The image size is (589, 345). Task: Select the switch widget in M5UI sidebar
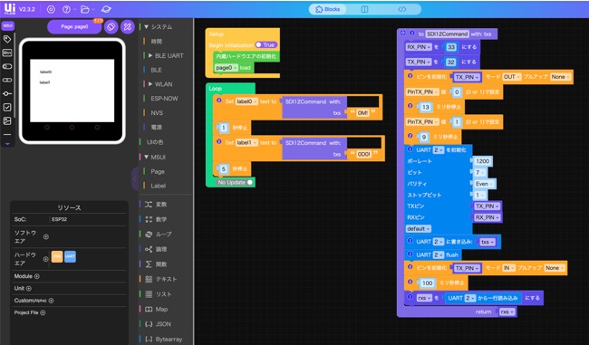pos(7,66)
